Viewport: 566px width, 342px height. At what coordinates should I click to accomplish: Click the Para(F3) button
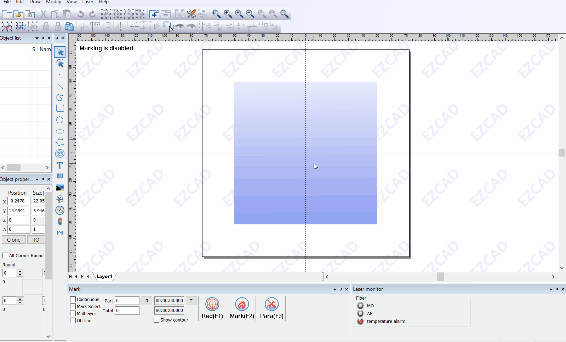click(x=272, y=308)
